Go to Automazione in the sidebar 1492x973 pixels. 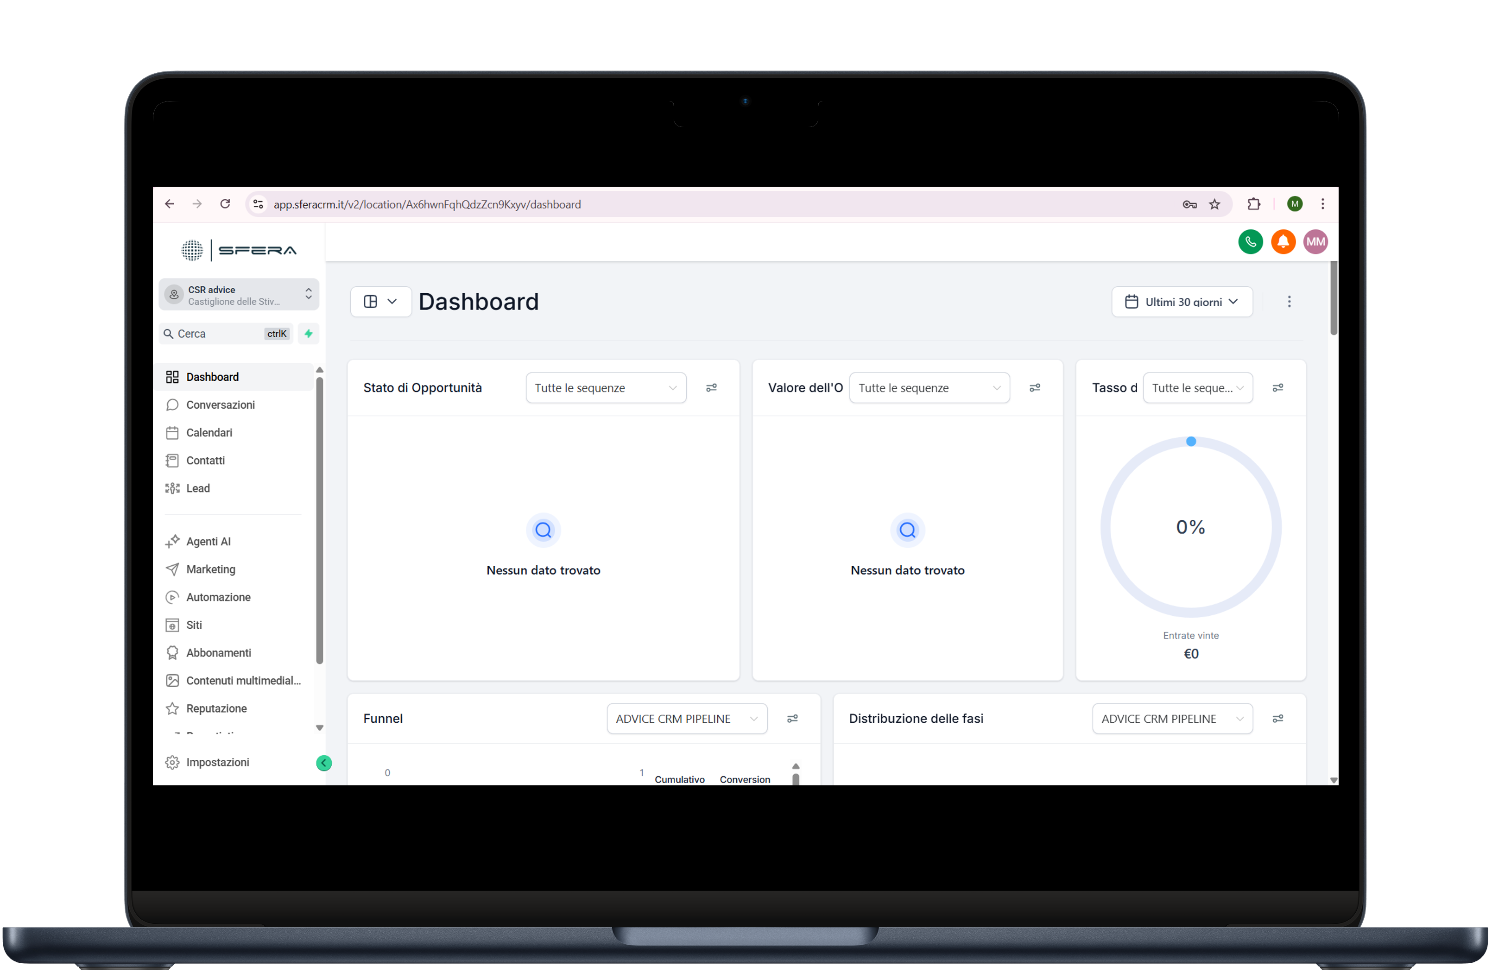pos(218,597)
